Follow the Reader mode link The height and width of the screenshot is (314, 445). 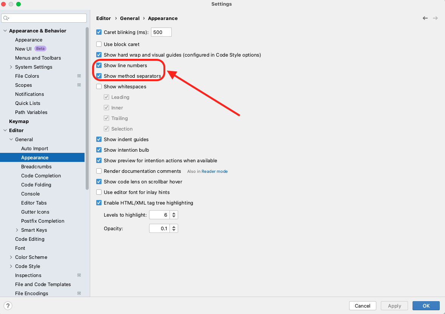[214, 171]
